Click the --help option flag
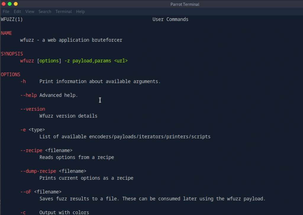Screen dimensions: 303x215 pyautogui.click(x=28, y=95)
